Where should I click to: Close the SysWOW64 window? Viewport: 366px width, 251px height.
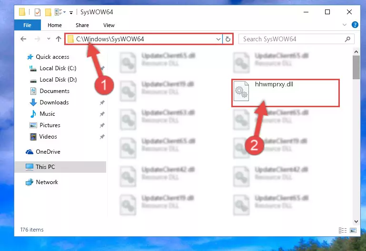tap(349, 12)
